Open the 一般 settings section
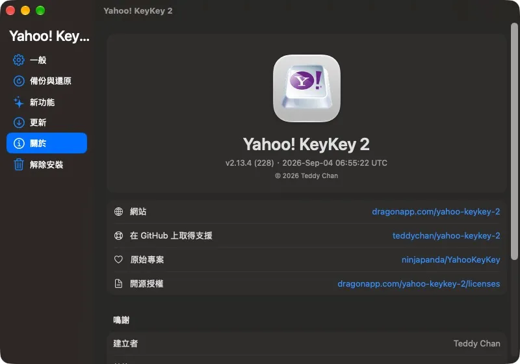The height and width of the screenshot is (364, 520). coord(47,60)
